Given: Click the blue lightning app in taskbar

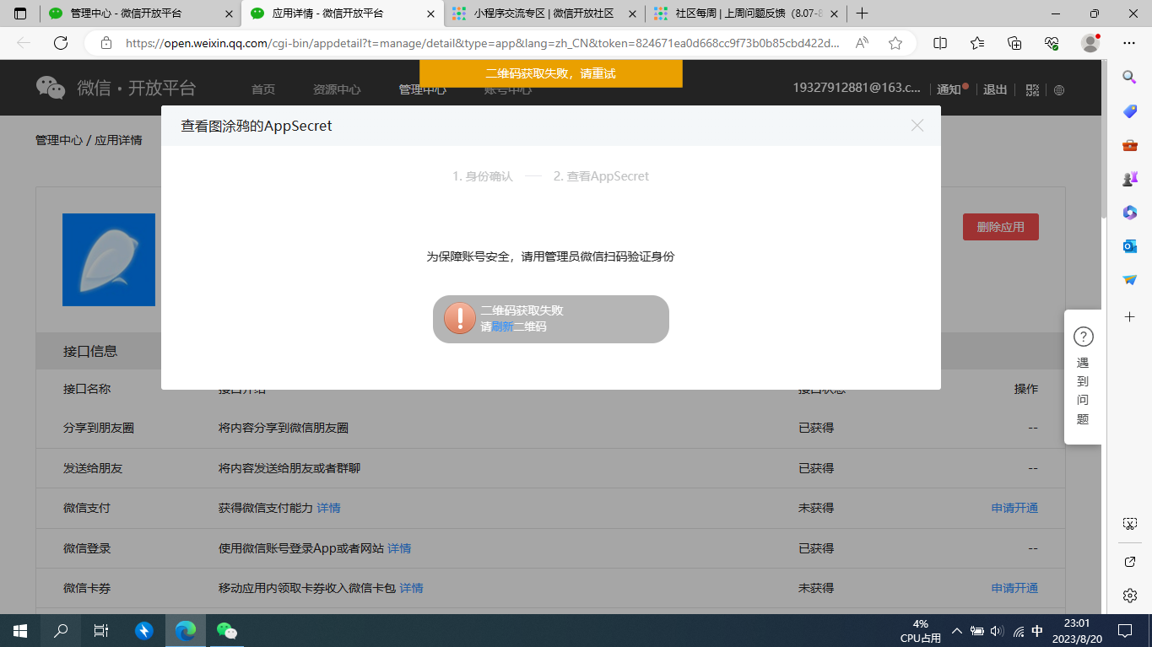Looking at the screenshot, I should [x=144, y=630].
